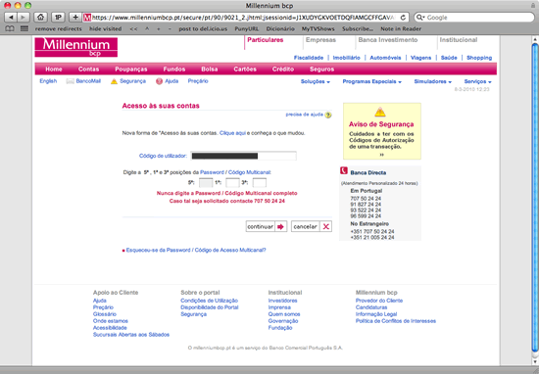Open the Cartões menu item
The height and width of the screenshot is (374, 539).
pos(245,70)
